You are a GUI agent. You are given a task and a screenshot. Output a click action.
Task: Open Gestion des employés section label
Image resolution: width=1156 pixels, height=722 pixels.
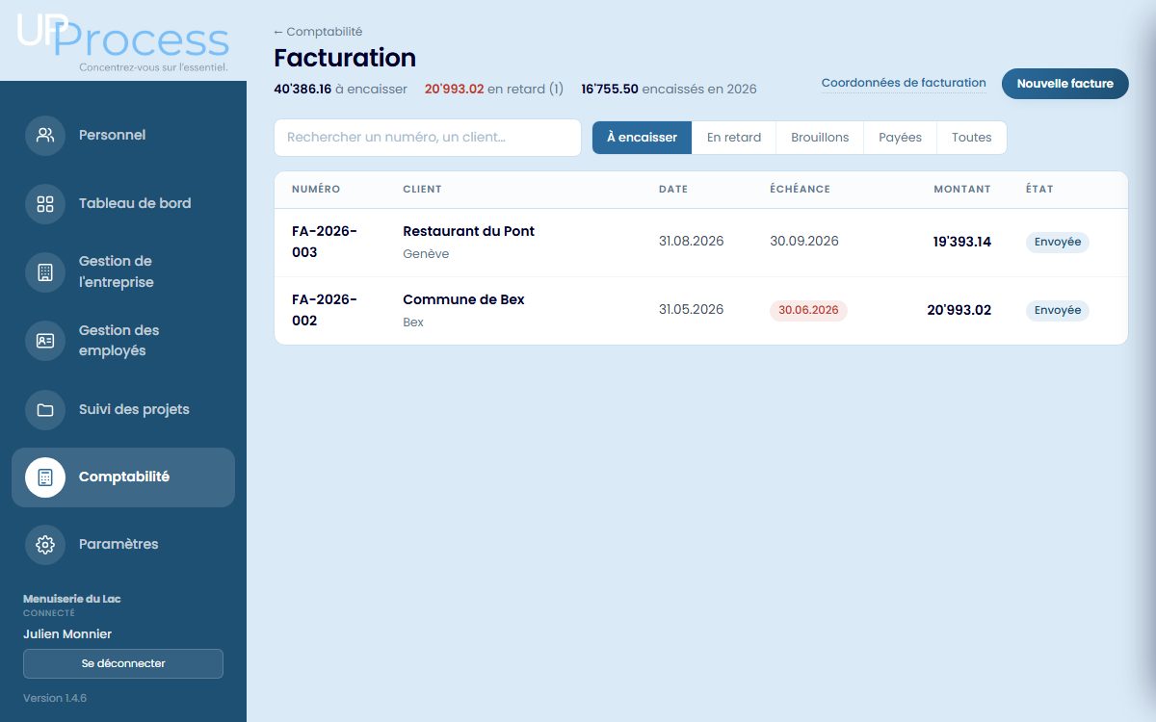coord(119,341)
